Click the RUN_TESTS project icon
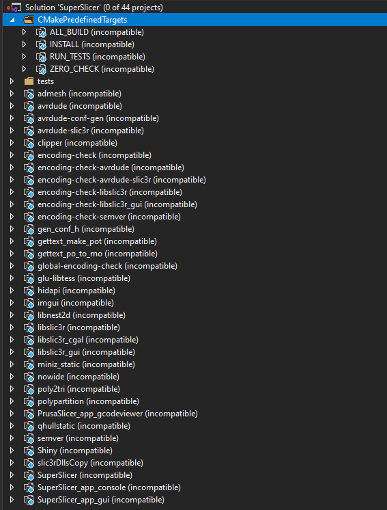The image size is (387, 510). 41,57
